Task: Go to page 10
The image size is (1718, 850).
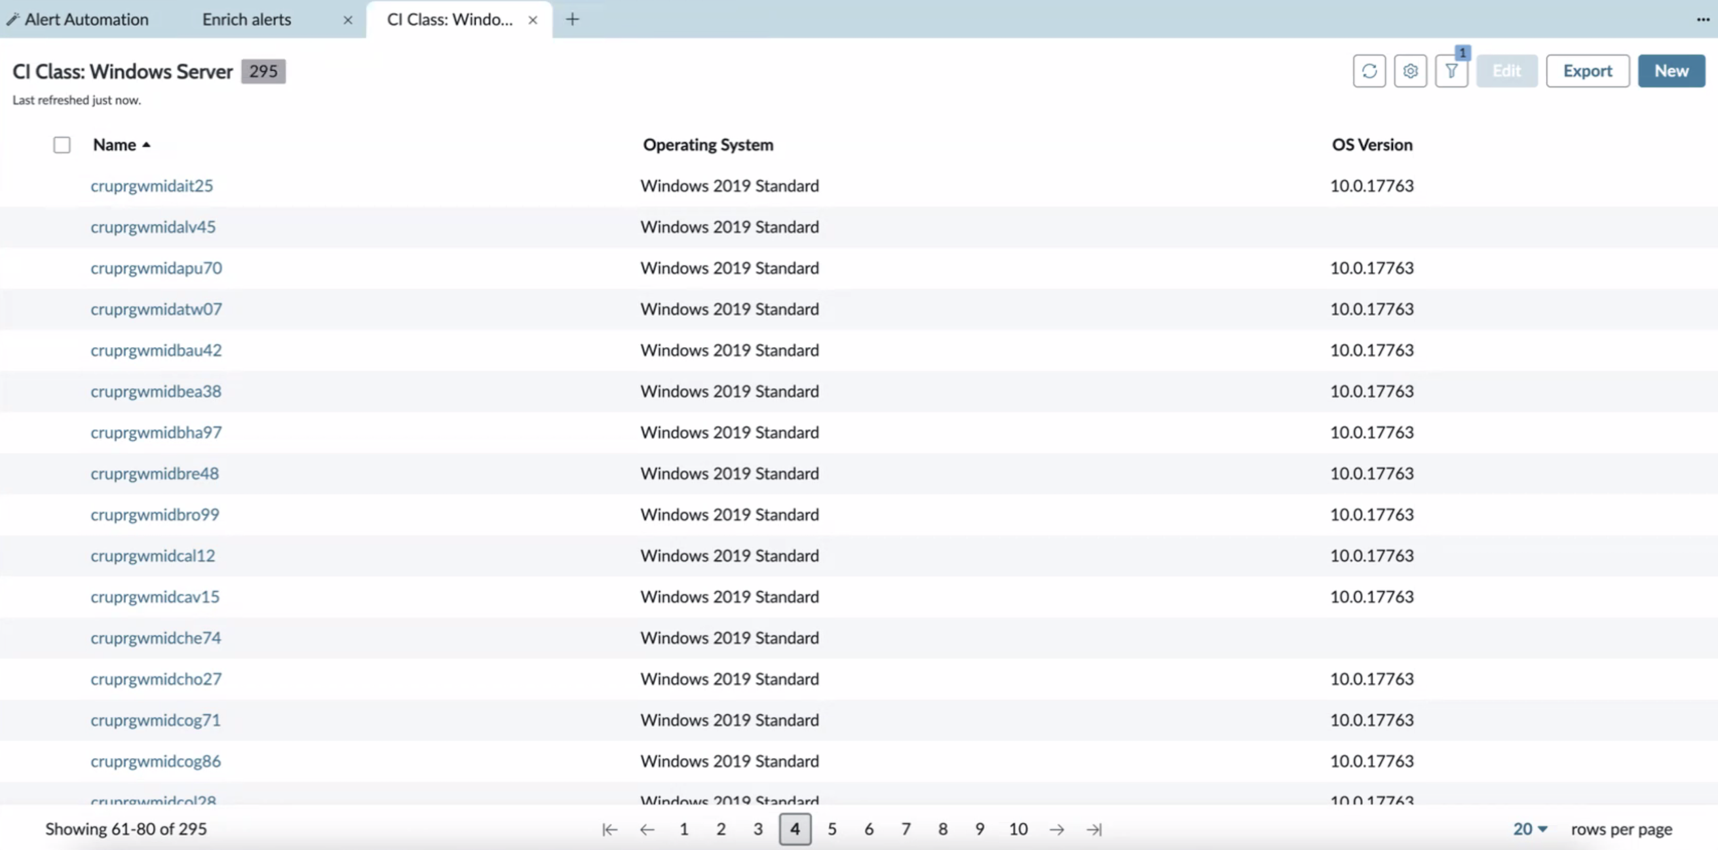Action: click(1018, 829)
